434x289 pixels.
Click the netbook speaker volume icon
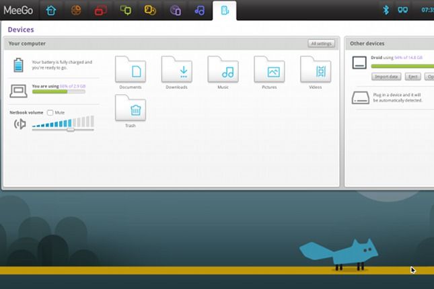tap(20, 124)
